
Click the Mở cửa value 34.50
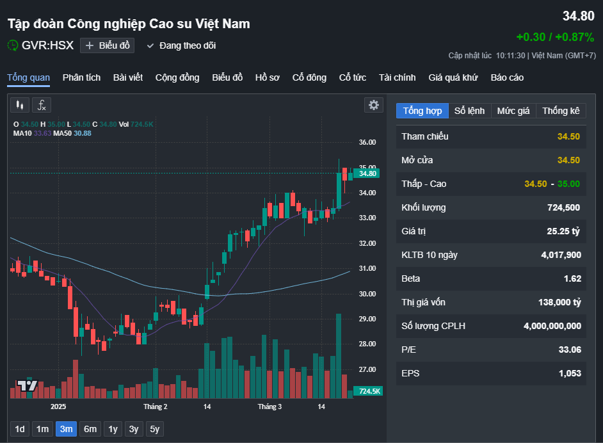[x=569, y=160]
